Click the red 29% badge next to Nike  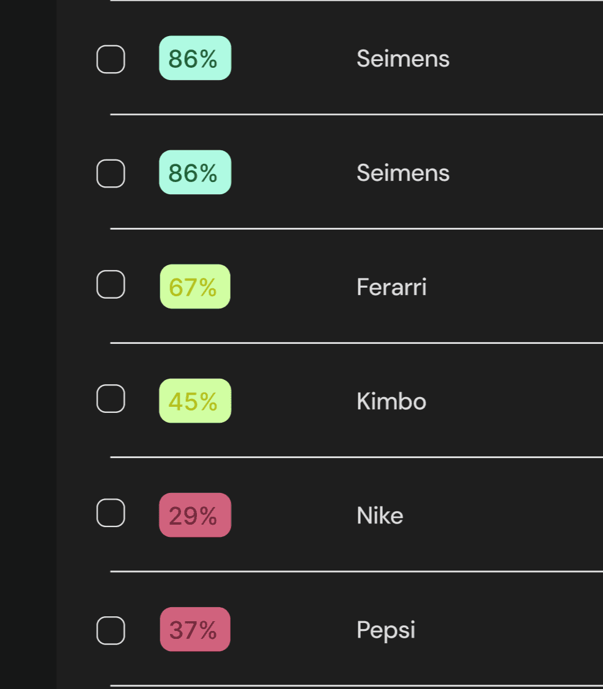point(194,515)
